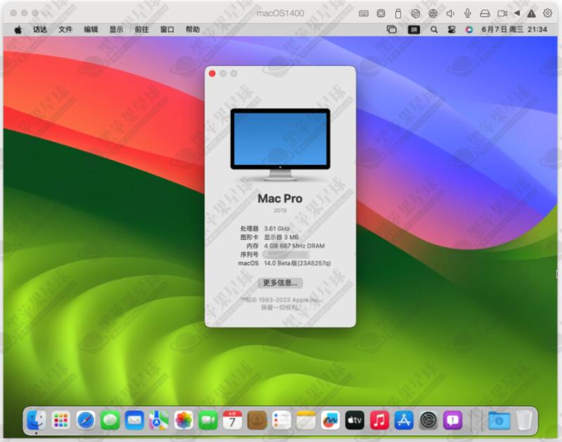This screenshot has height=442, width=562.
Task: Open Mail from the Dock
Action: tap(134, 420)
